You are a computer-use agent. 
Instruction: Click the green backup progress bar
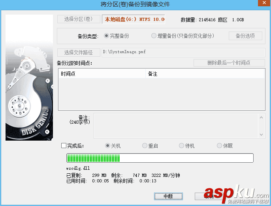160,158
